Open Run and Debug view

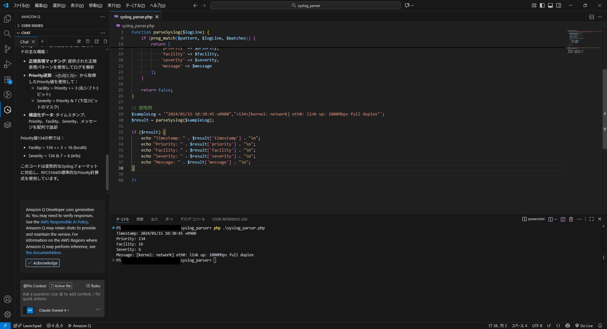(x=7, y=64)
